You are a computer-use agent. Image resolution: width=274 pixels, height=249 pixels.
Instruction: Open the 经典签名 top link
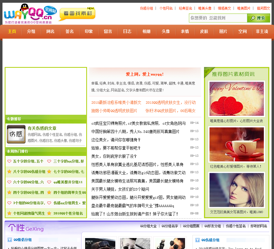(x=185, y=8)
